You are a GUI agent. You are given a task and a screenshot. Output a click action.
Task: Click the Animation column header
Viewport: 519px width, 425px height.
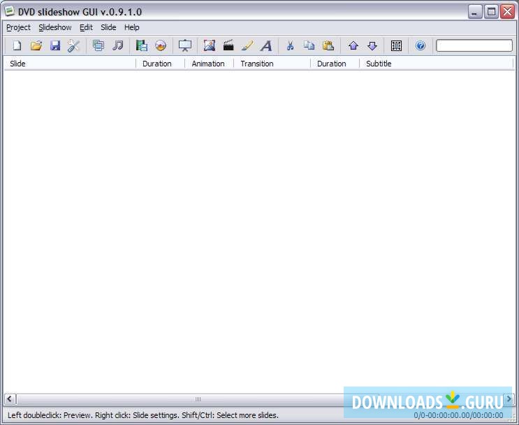click(x=209, y=64)
